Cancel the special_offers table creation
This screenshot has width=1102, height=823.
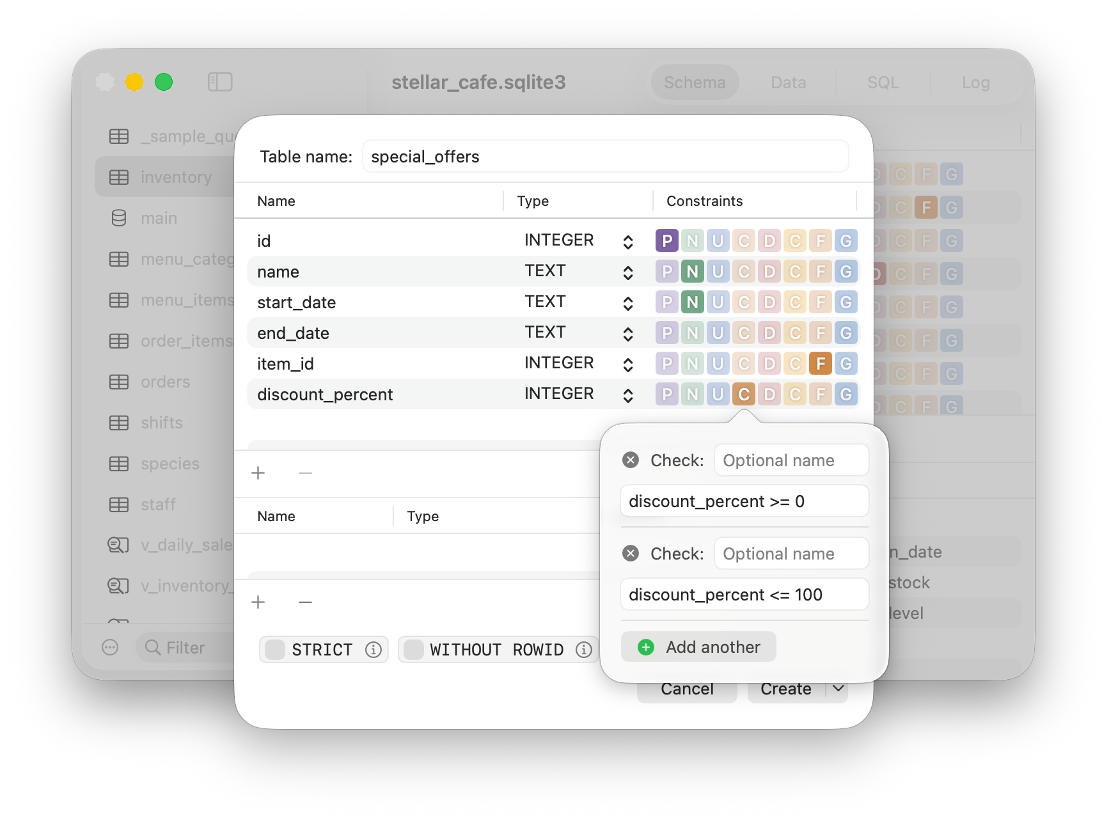click(x=686, y=689)
